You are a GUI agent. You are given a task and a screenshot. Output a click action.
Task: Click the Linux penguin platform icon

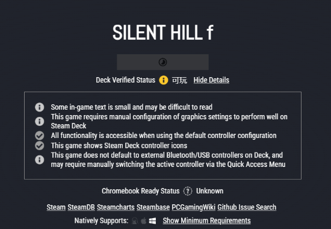pos(134,221)
